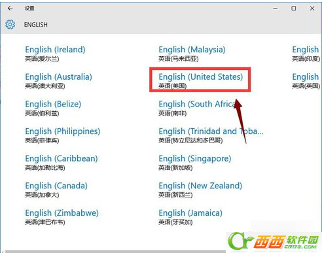Select English (Singapore)

195,162
